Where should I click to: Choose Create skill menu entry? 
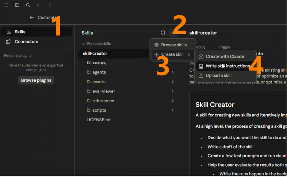pyautogui.click(x=173, y=55)
